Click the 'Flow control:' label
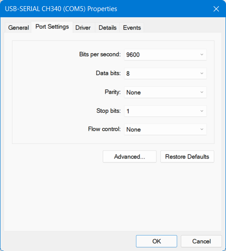 pyautogui.click(x=104, y=129)
